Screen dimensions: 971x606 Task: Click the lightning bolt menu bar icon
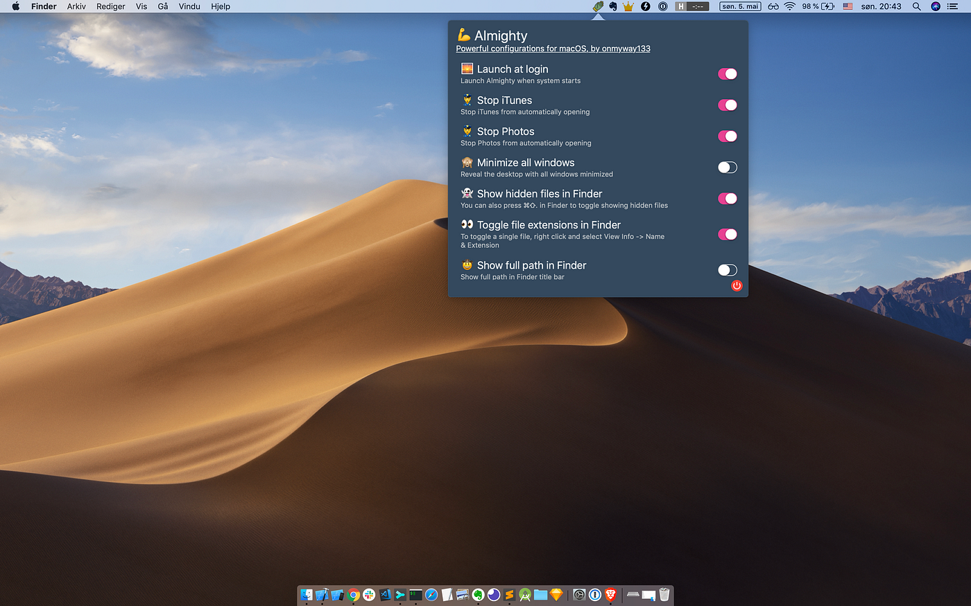[646, 6]
